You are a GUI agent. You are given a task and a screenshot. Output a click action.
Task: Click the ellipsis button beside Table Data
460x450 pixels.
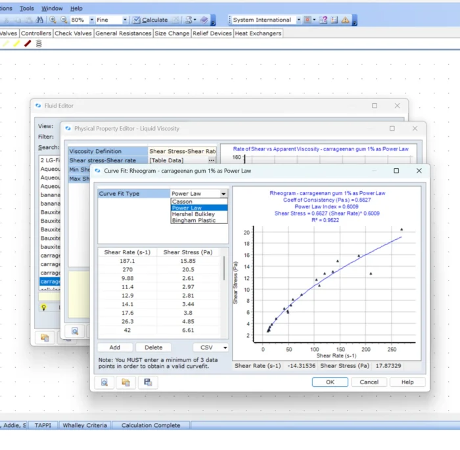[x=212, y=160]
